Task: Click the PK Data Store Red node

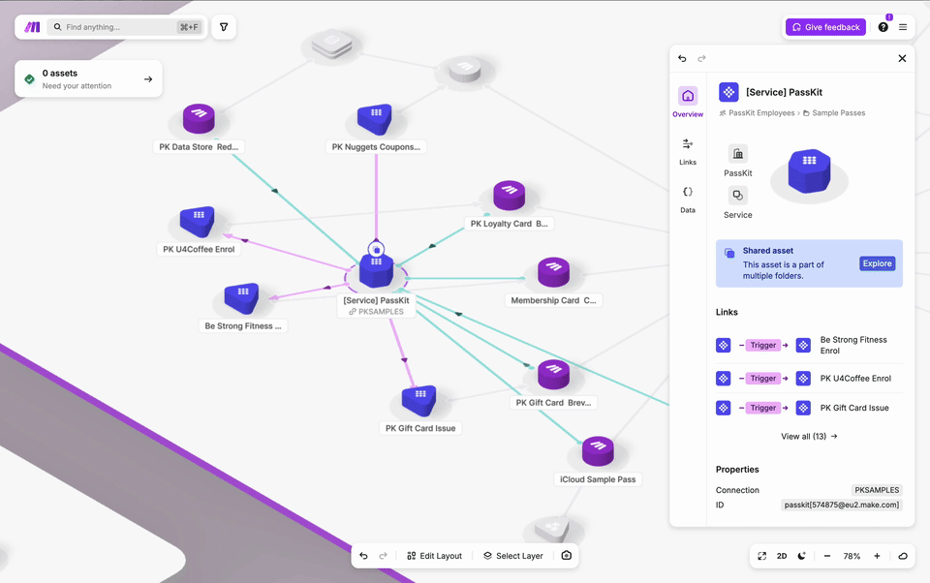Action: pos(199,118)
